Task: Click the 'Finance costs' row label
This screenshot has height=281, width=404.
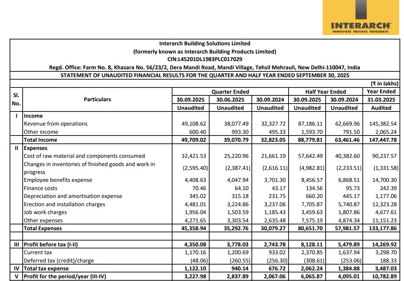Action: [x=41, y=188]
